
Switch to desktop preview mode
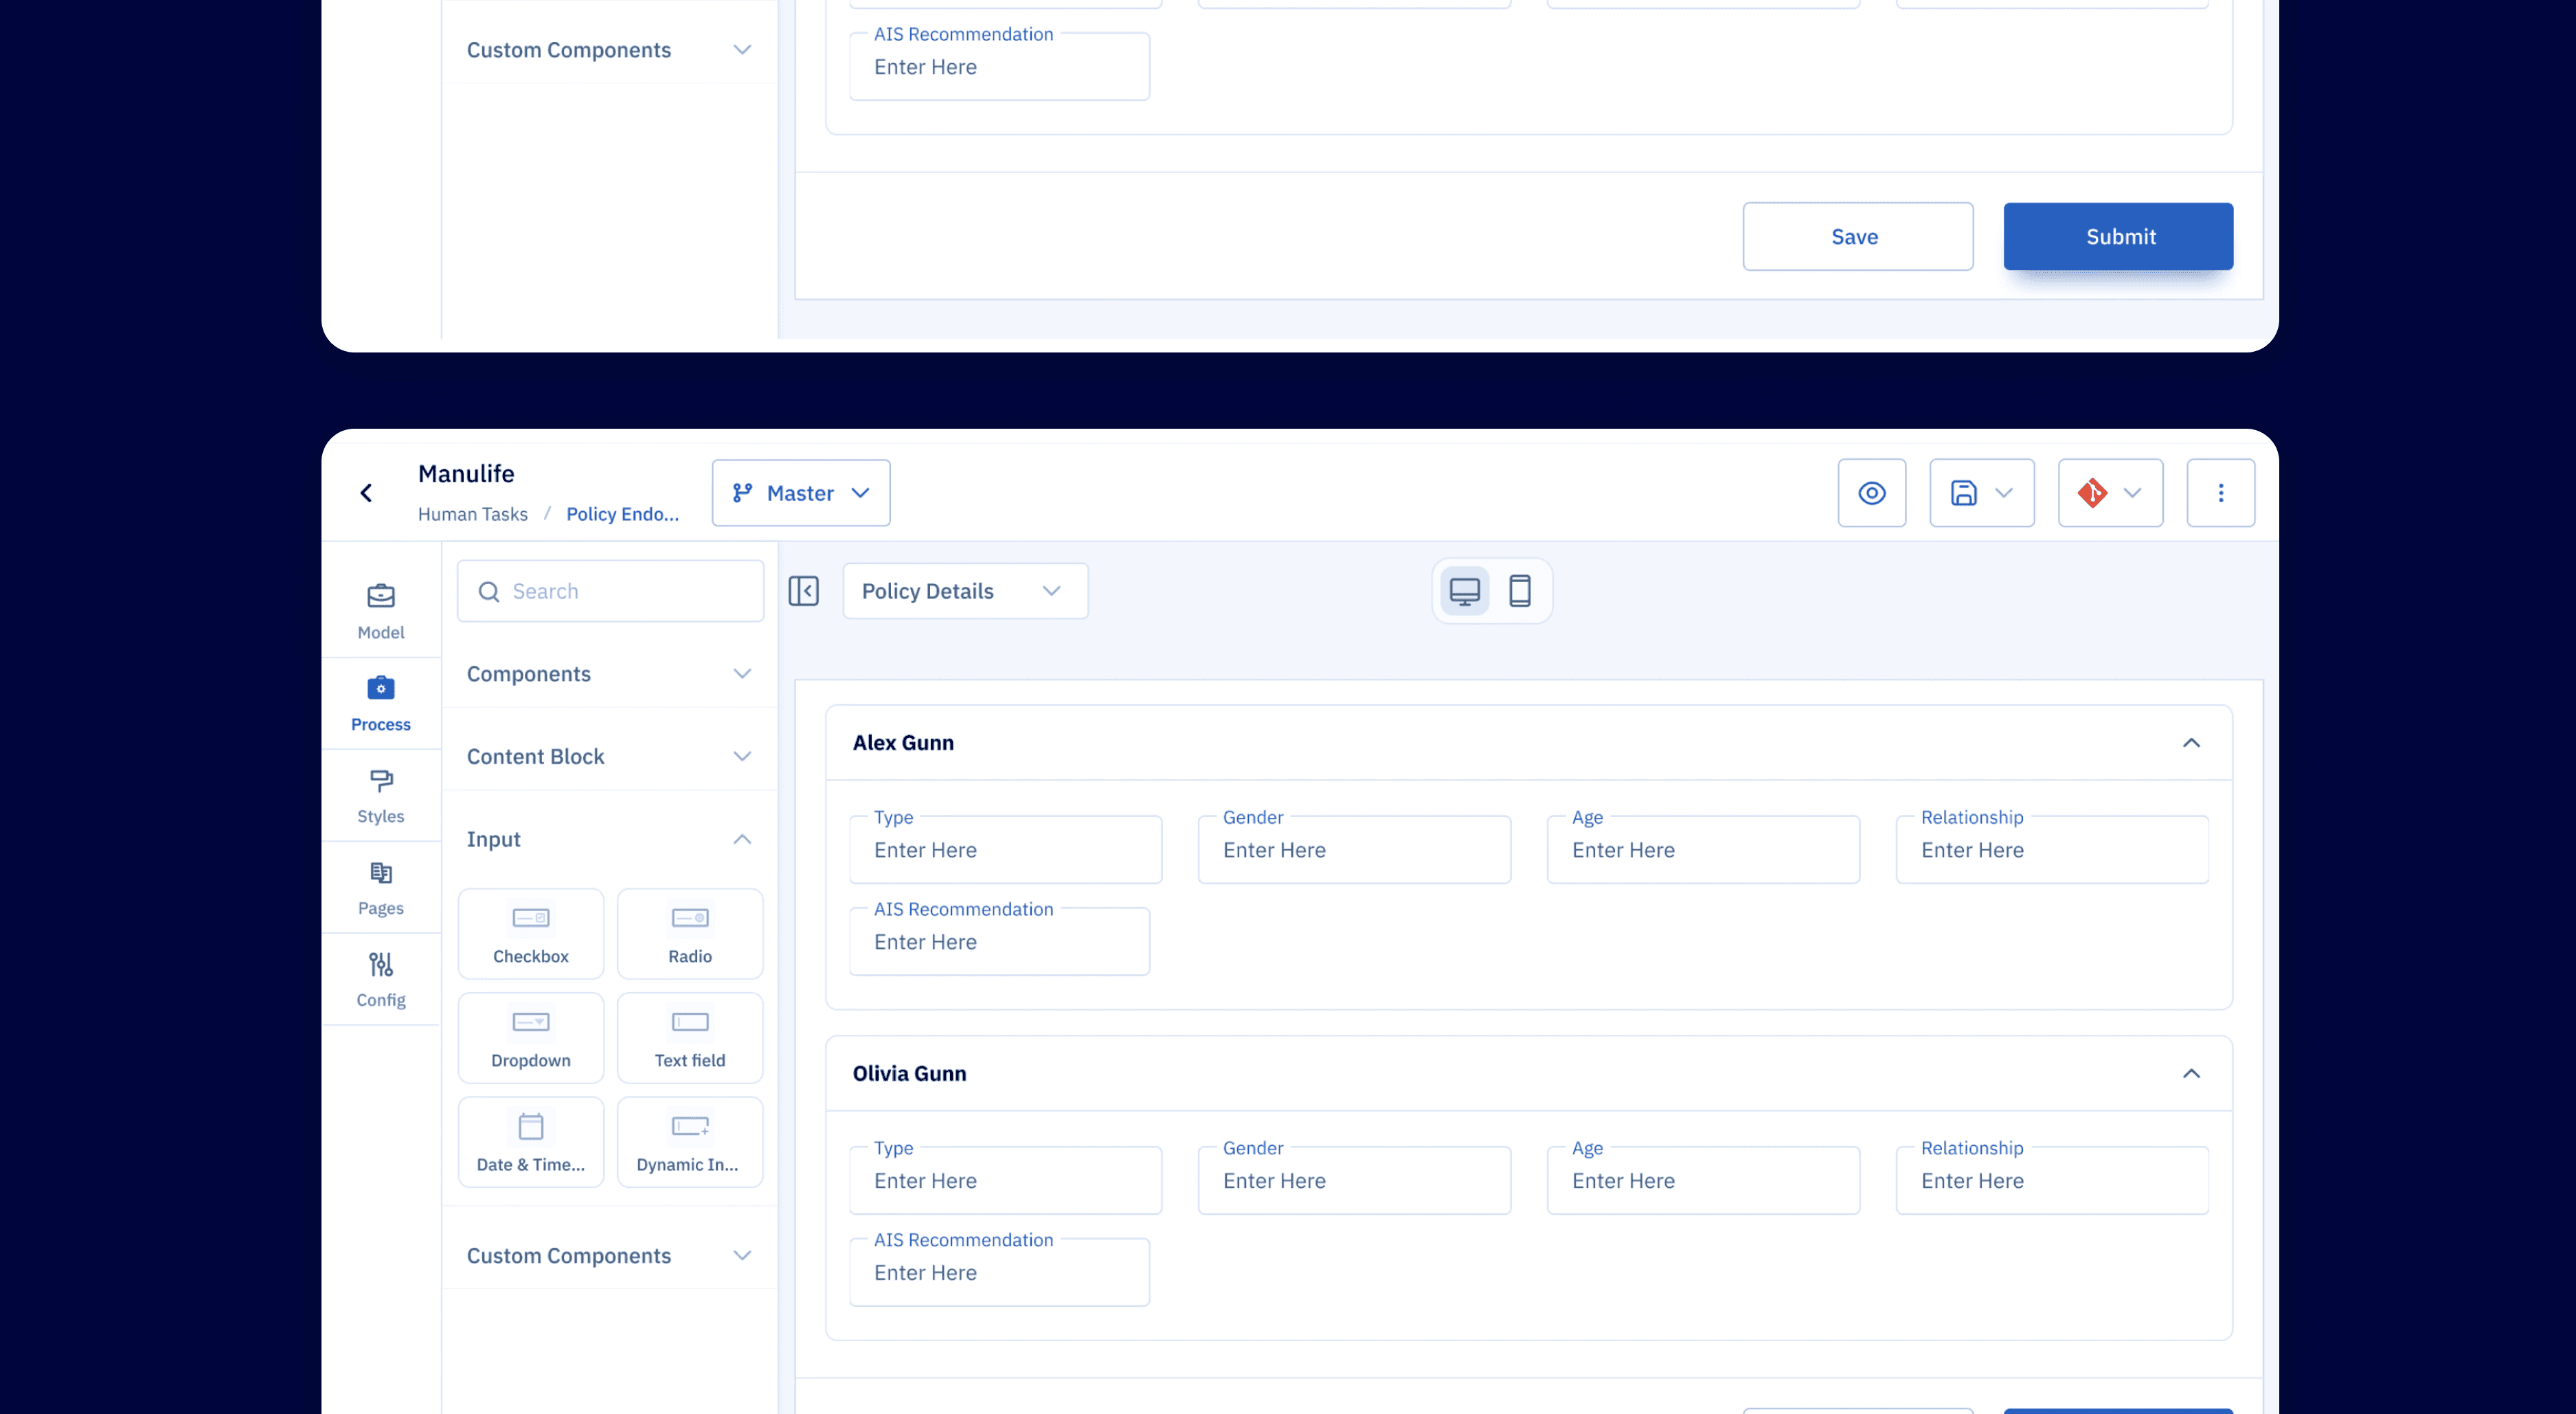point(1464,591)
